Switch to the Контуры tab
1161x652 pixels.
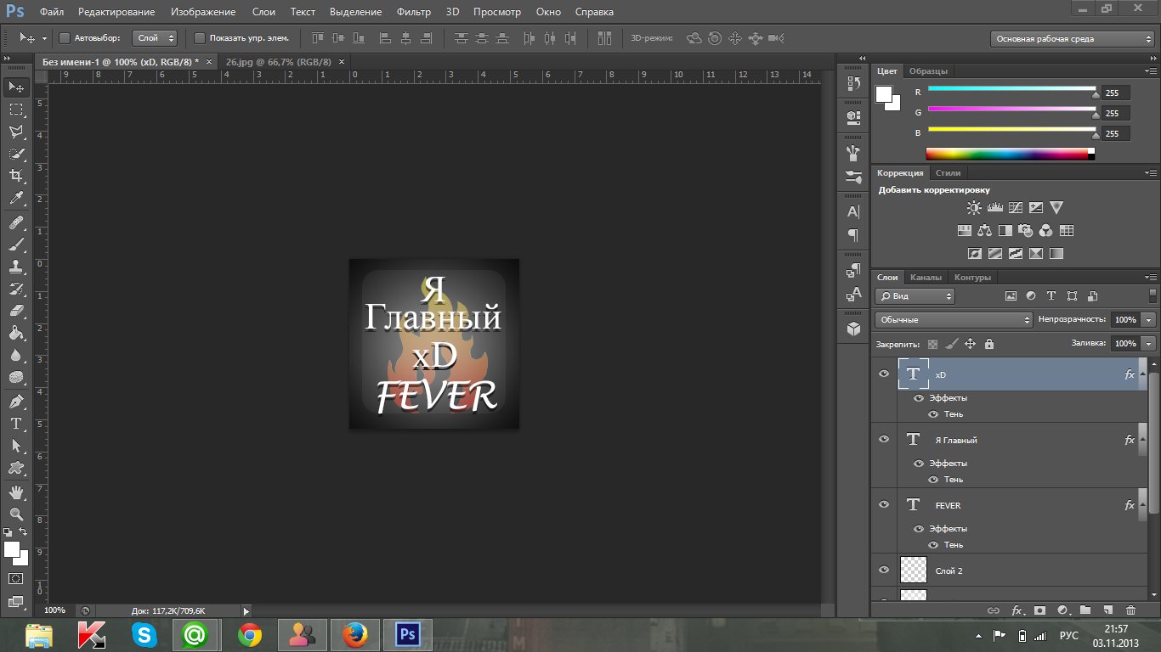click(x=972, y=277)
